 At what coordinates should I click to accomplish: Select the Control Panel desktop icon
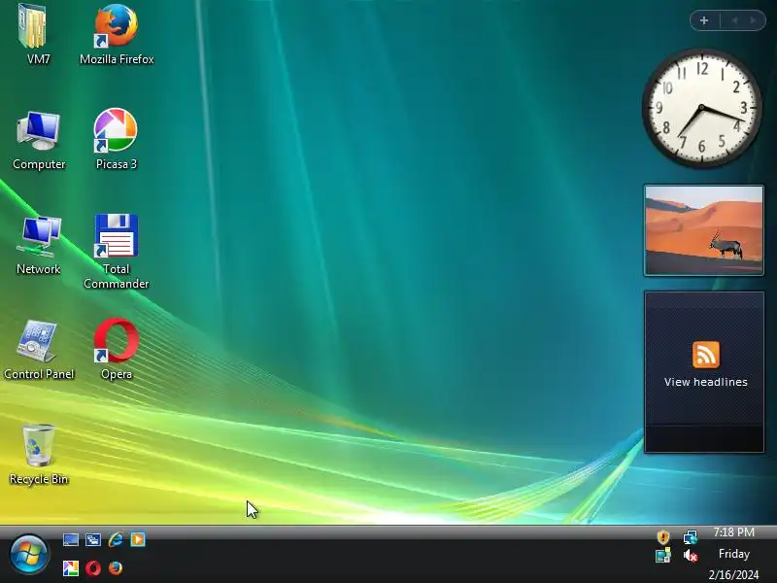click(x=39, y=351)
